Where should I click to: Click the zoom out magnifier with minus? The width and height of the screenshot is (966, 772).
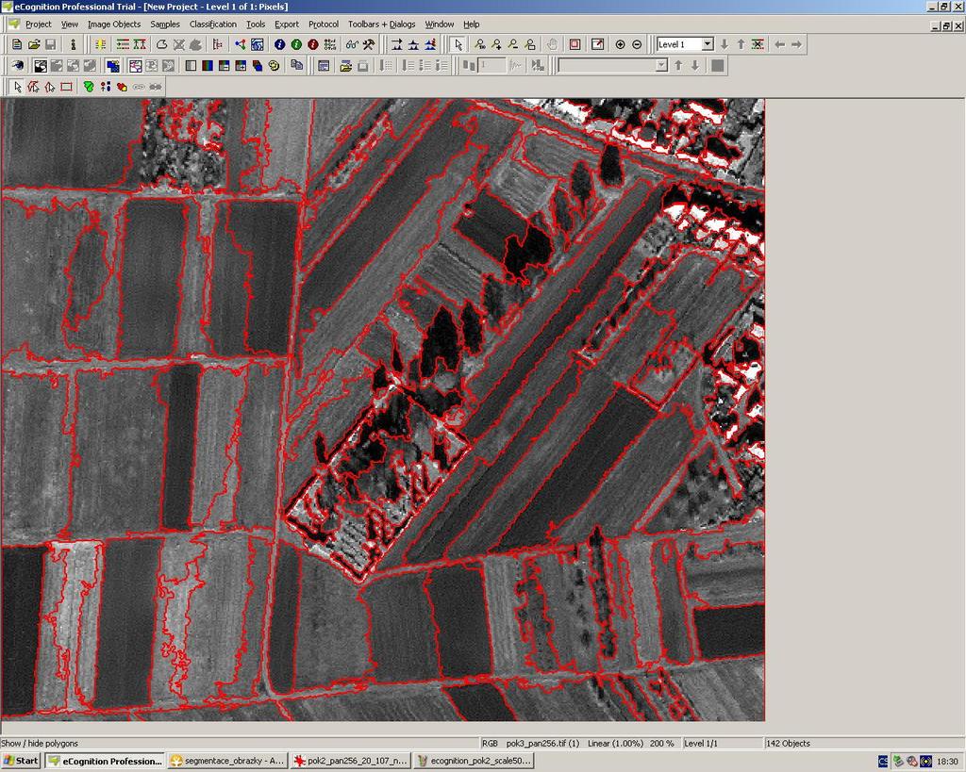(x=513, y=44)
